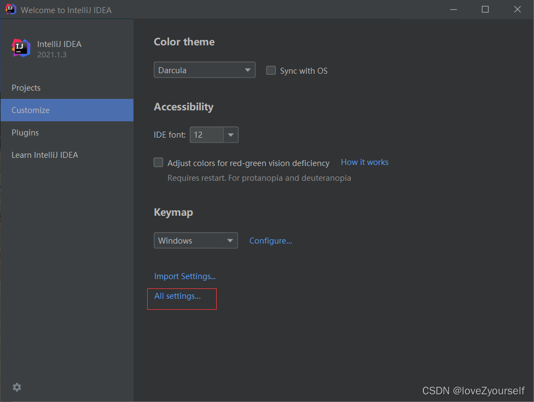Go to Learn IntelliJ IDEA
The image size is (534, 402).
tap(67, 155)
